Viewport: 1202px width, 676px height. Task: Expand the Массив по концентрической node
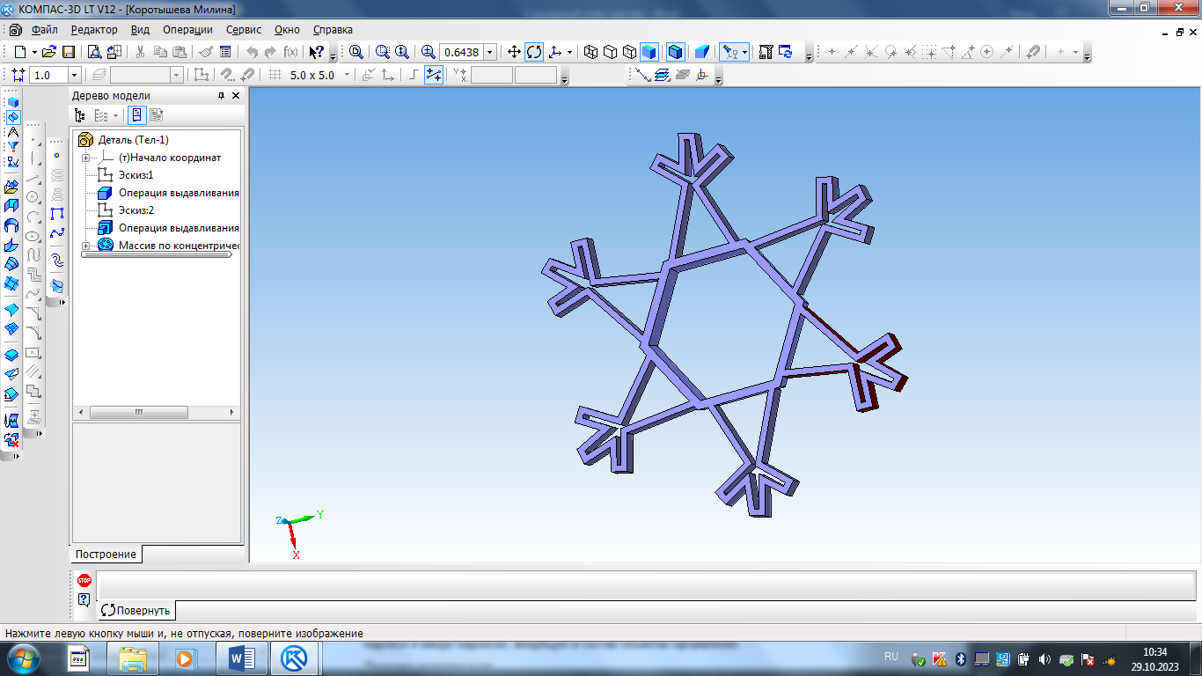[x=85, y=246]
